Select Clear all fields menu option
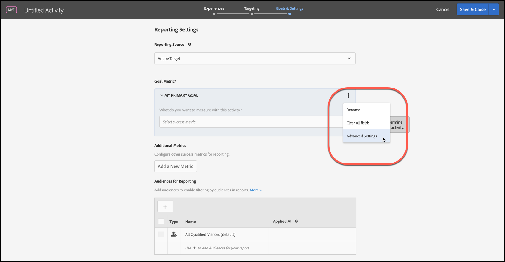Viewport: 505px width, 262px height. click(x=358, y=123)
